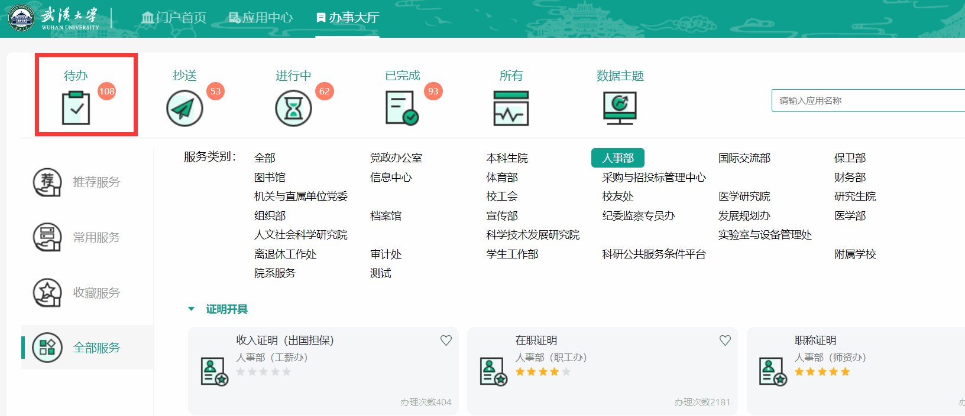
Task: Switch to the 门户首页 tab
Action: (x=174, y=18)
